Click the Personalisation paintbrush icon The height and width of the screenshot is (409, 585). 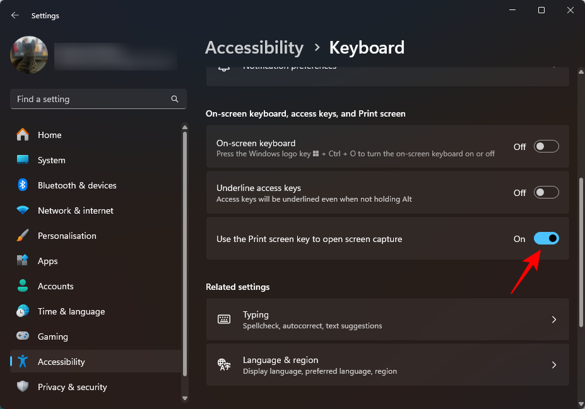click(x=23, y=236)
